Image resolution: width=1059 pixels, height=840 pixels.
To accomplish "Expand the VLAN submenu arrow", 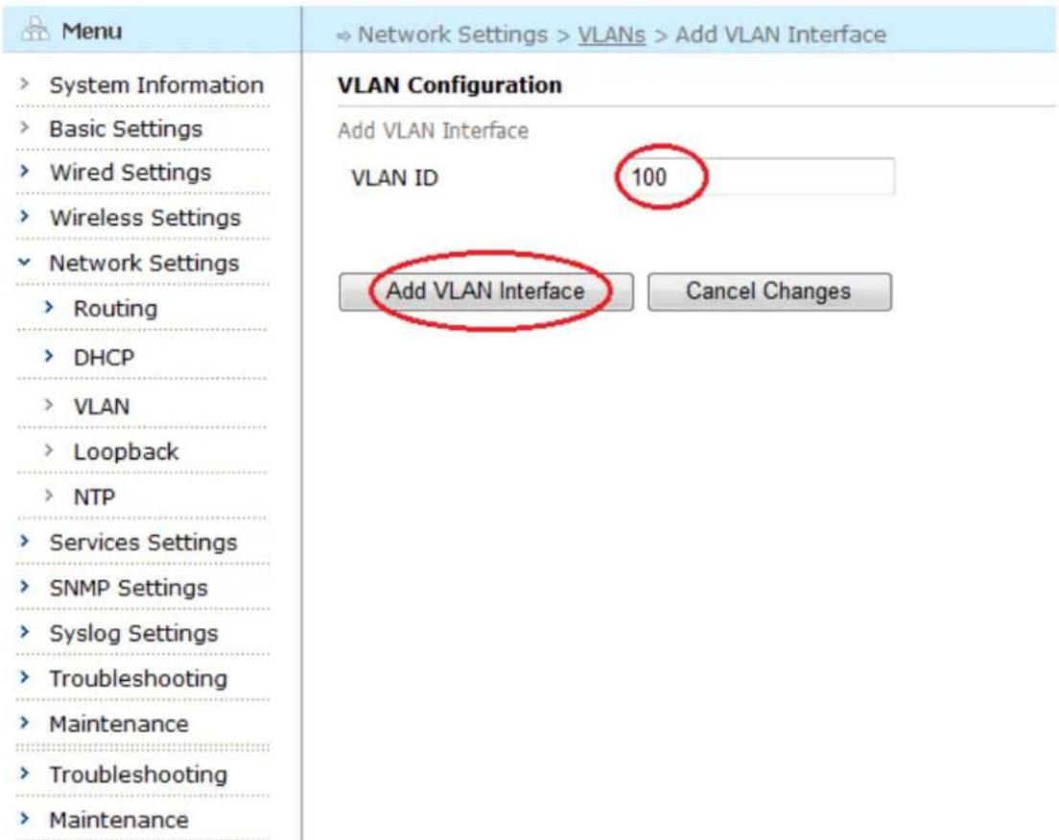I will pos(49,406).
